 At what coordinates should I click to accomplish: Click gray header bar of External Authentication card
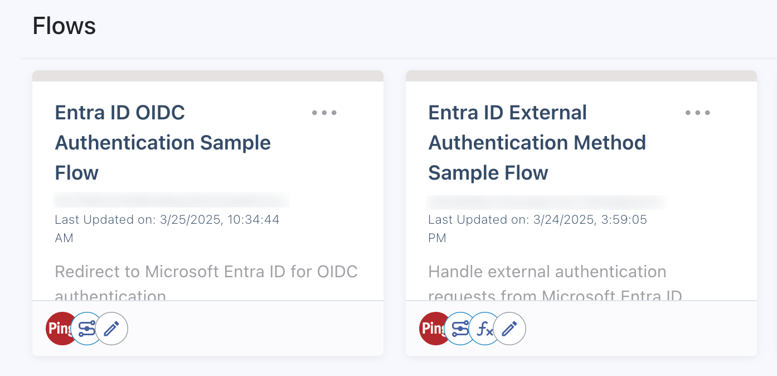tap(581, 76)
